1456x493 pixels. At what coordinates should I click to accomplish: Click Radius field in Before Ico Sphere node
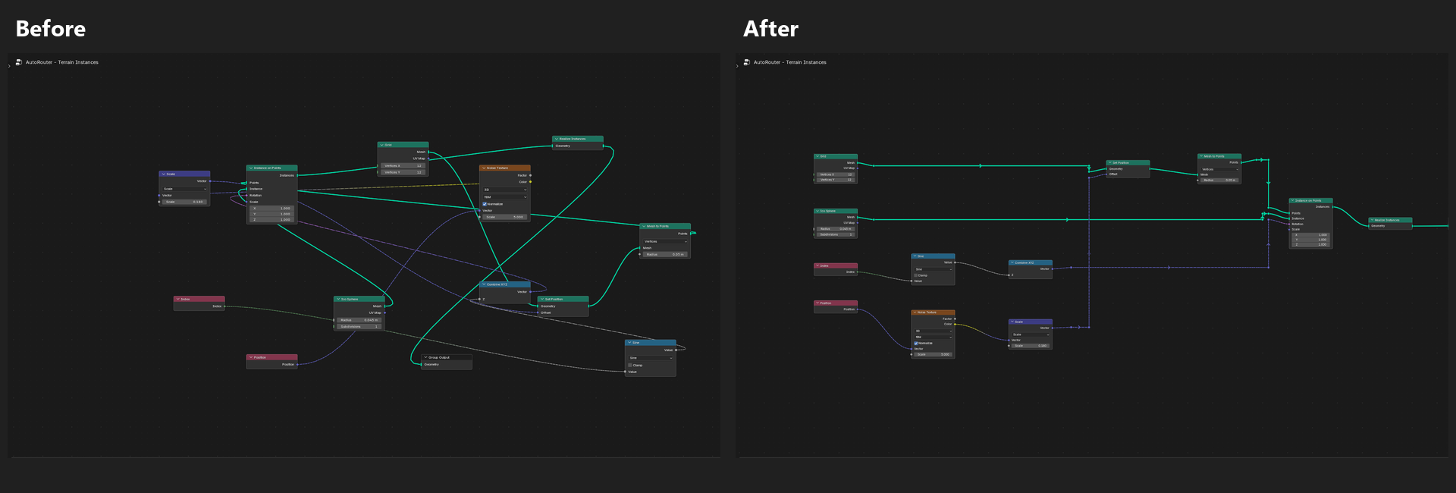coord(359,320)
